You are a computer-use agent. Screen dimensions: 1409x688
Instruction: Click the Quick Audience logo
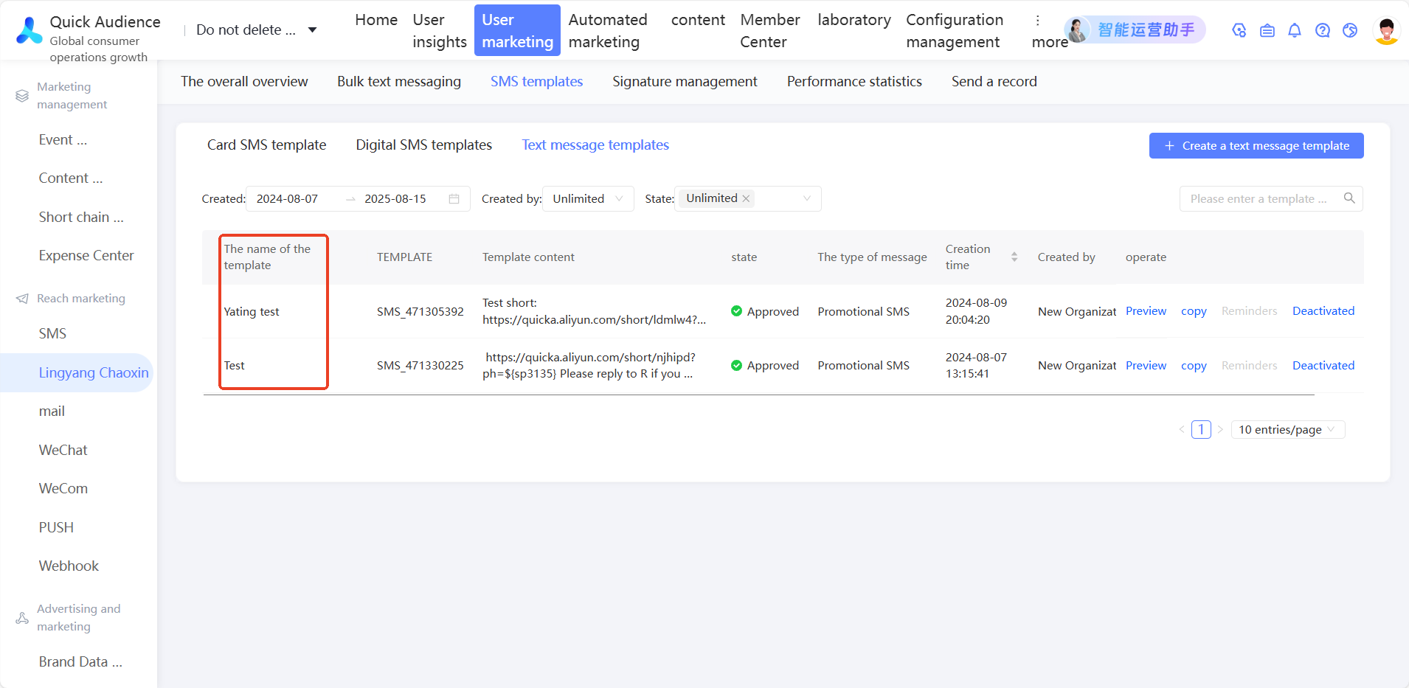pyautogui.click(x=30, y=30)
